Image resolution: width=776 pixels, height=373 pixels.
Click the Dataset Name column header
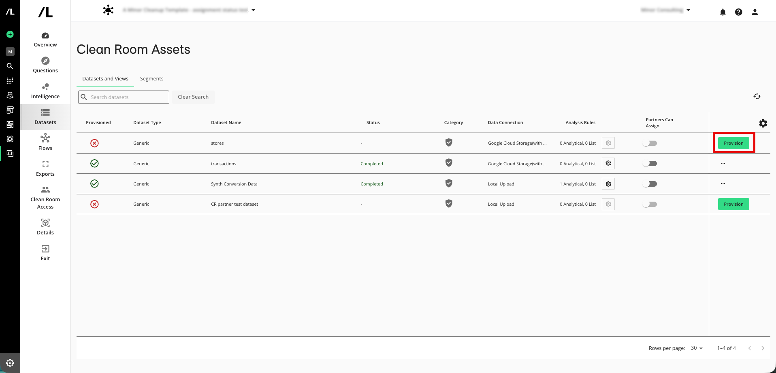[x=226, y=122]
